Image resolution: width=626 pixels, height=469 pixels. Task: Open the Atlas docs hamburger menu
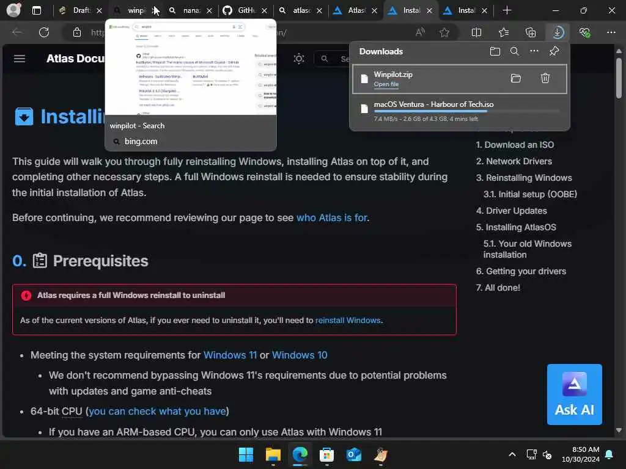click(20, 59)
